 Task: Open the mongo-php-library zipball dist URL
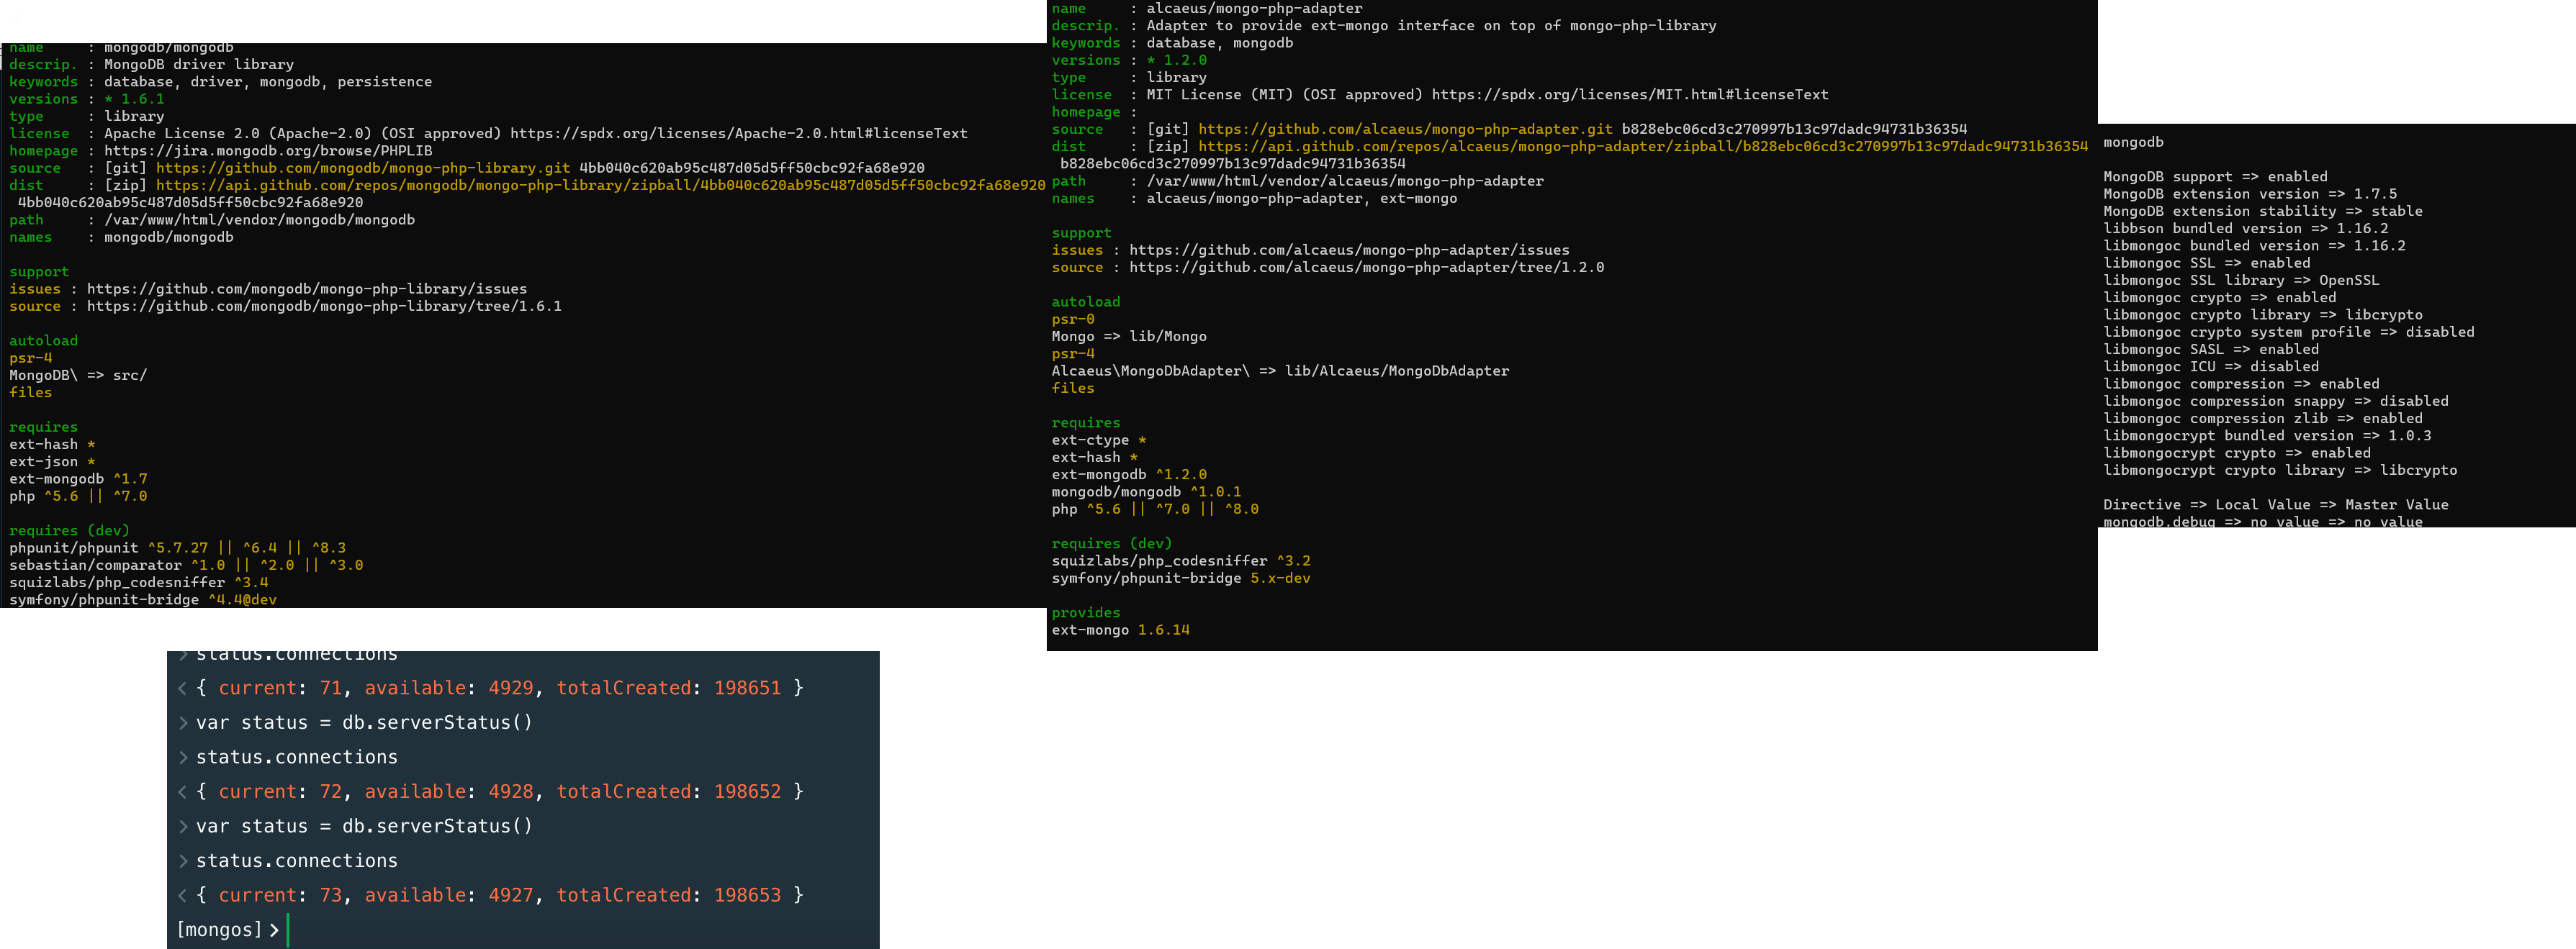click(x=600, y=185)
